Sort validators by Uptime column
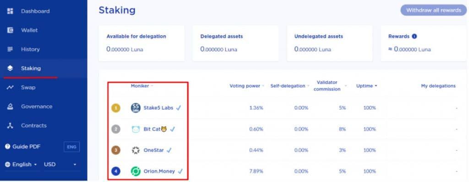 coord(366,86)
